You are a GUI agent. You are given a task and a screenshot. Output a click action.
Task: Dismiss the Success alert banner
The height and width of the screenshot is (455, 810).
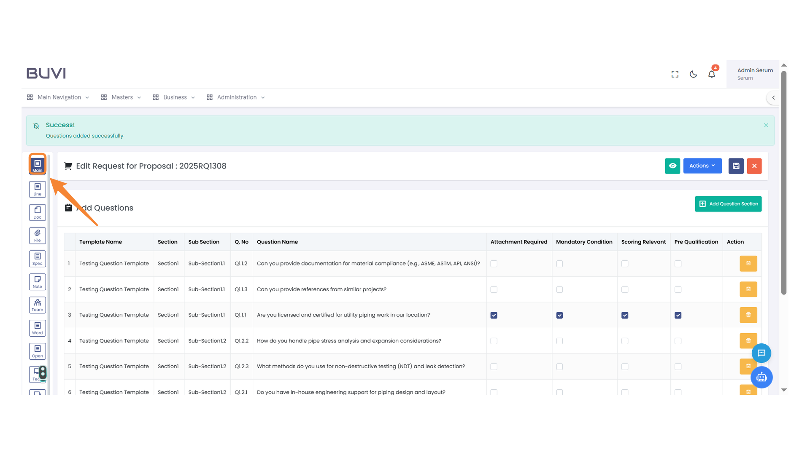tap(766, 125)
